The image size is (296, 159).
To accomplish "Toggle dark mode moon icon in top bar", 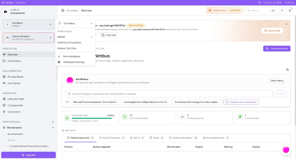I will 260,3.
